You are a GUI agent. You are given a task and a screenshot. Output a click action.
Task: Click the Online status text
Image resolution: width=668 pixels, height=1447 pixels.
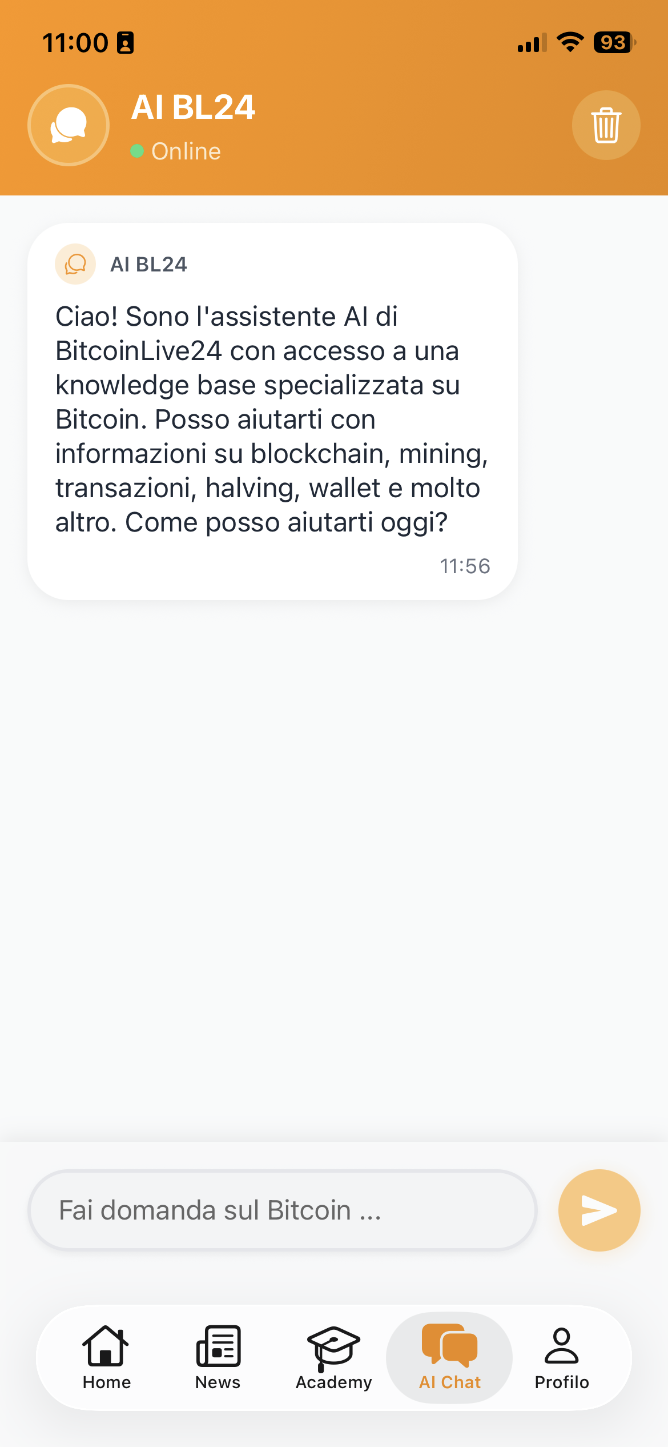(186, 151)
